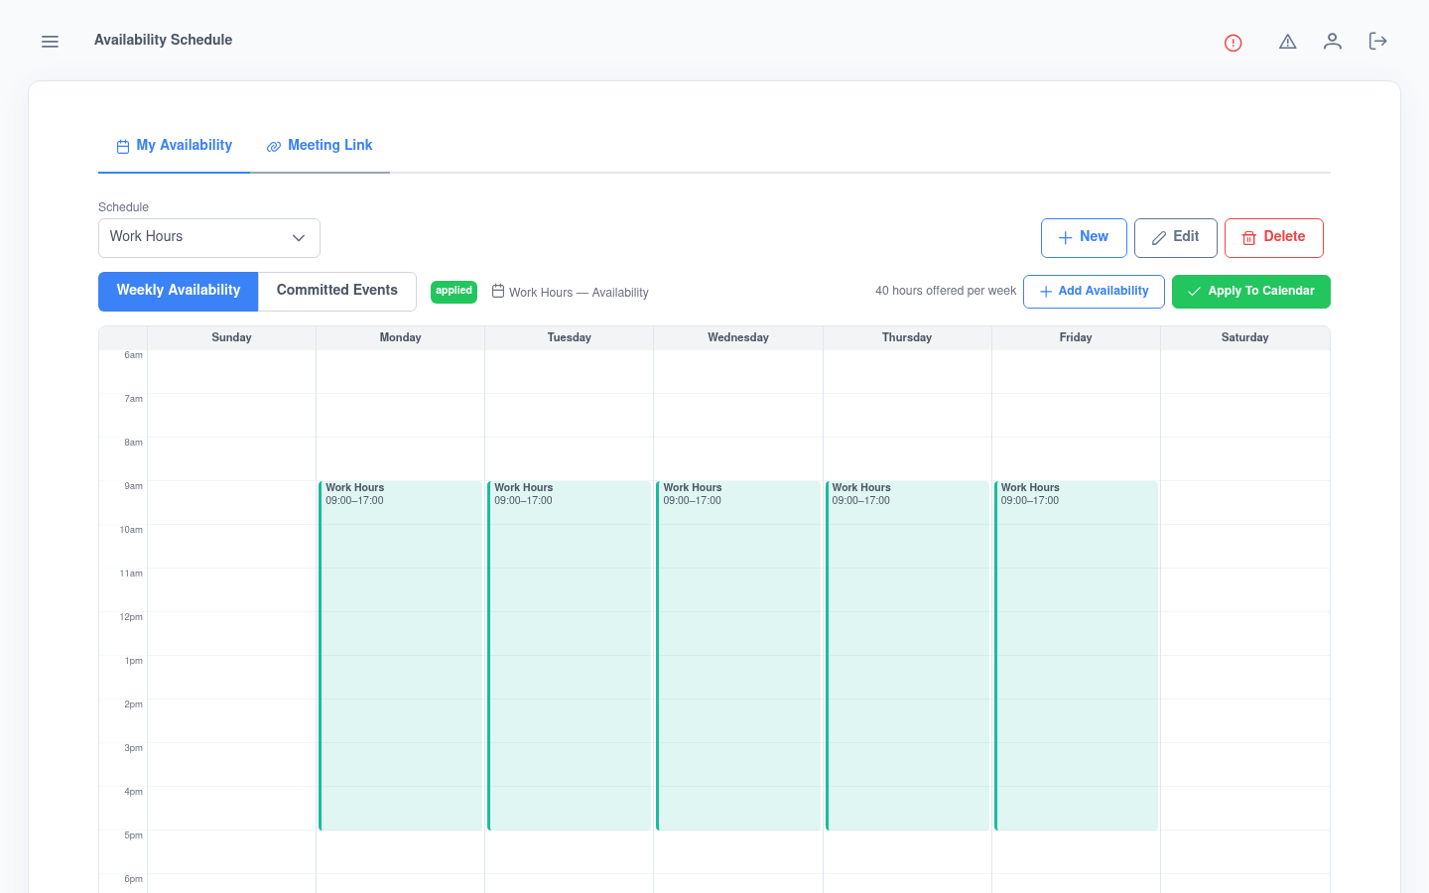Click the Tuesday column header

(x=570, y=338)
